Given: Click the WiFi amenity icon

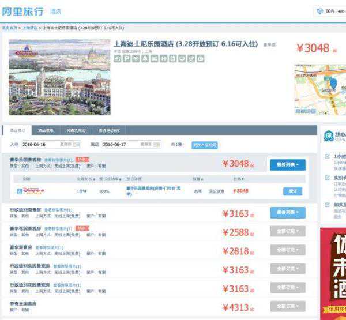Looking at the screenshot, I should (x=136, y=59).
